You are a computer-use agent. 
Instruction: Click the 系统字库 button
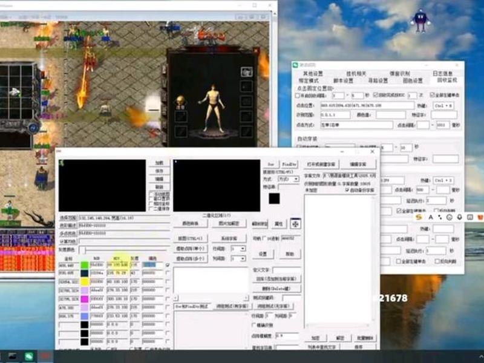[229, 238]
